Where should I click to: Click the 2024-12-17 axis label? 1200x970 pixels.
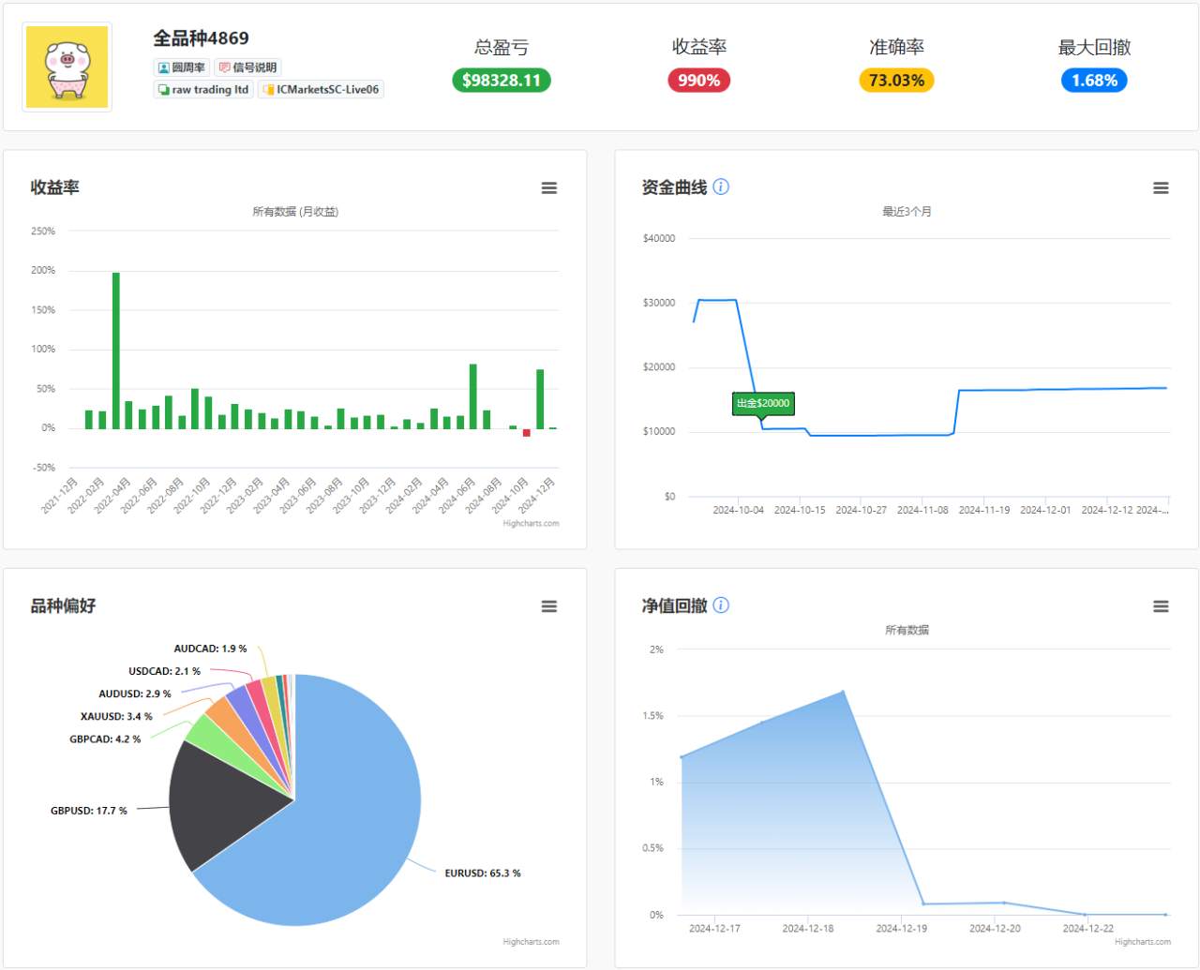click(x=714, y=929)
